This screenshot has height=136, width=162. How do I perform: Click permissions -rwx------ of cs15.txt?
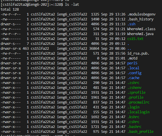click(x=11, y=39)
